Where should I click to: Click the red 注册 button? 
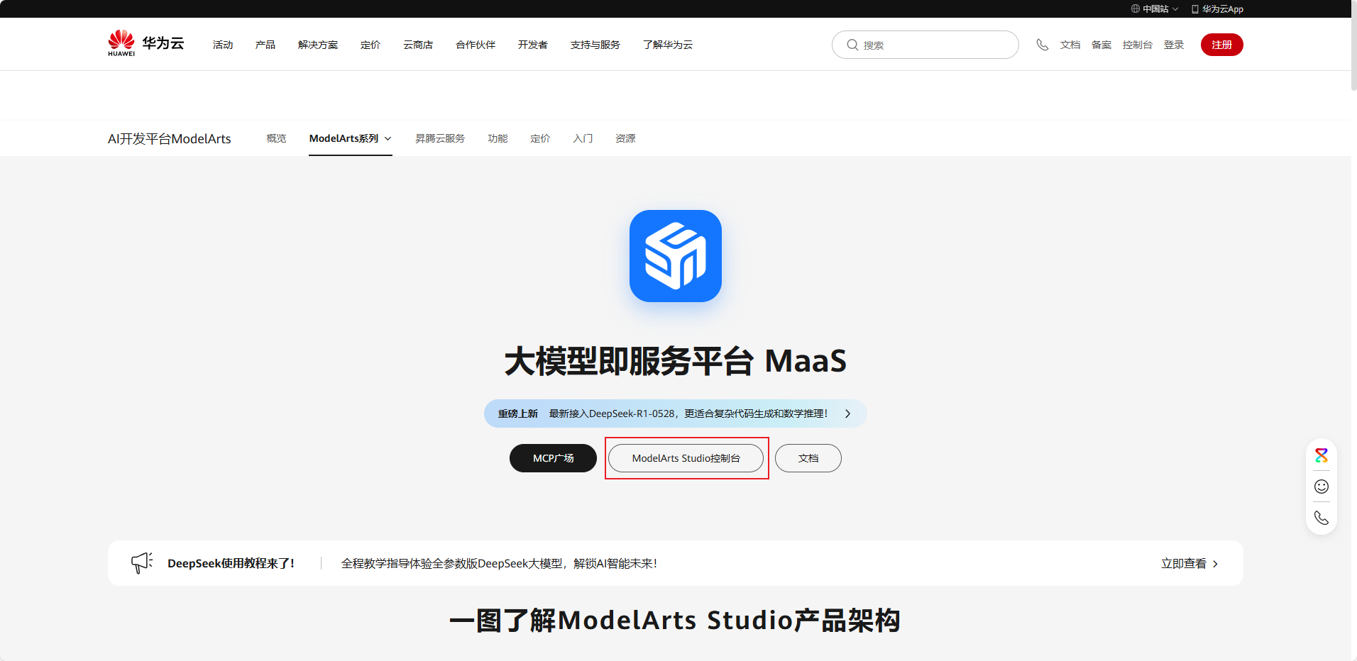1221,45
